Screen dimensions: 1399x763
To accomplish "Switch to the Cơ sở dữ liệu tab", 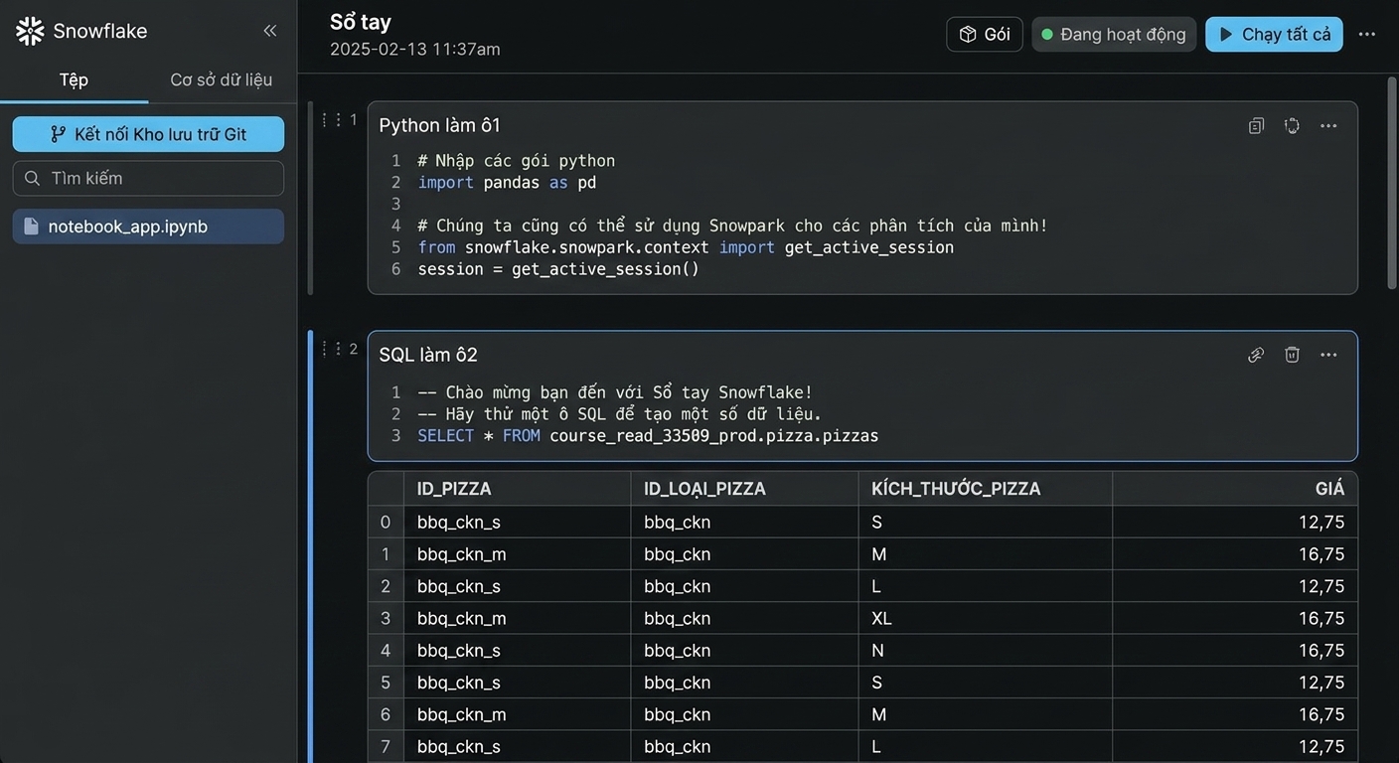I will point(221,79).
